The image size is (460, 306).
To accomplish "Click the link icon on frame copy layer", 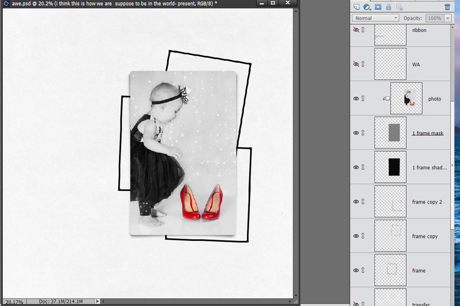I will 363,236.
